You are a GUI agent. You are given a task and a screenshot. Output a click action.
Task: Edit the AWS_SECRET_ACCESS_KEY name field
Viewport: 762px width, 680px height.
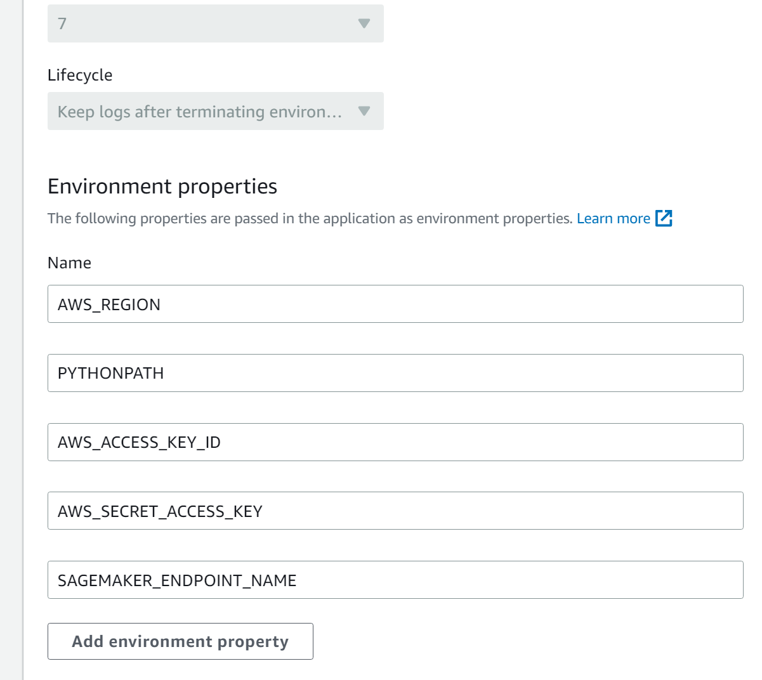coord(395,511)
